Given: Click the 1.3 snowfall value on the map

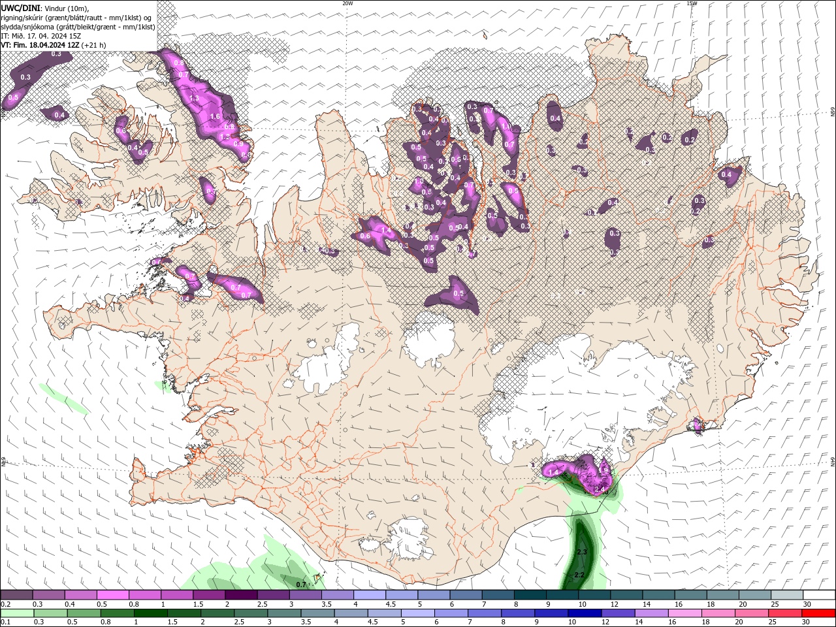Looking at the screenshot, I should [x=194, y=98].
